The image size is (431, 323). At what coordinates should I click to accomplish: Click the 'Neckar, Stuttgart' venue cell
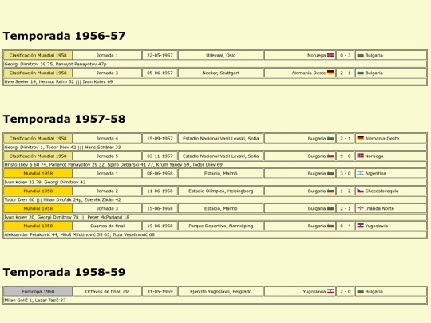[221, 73]
